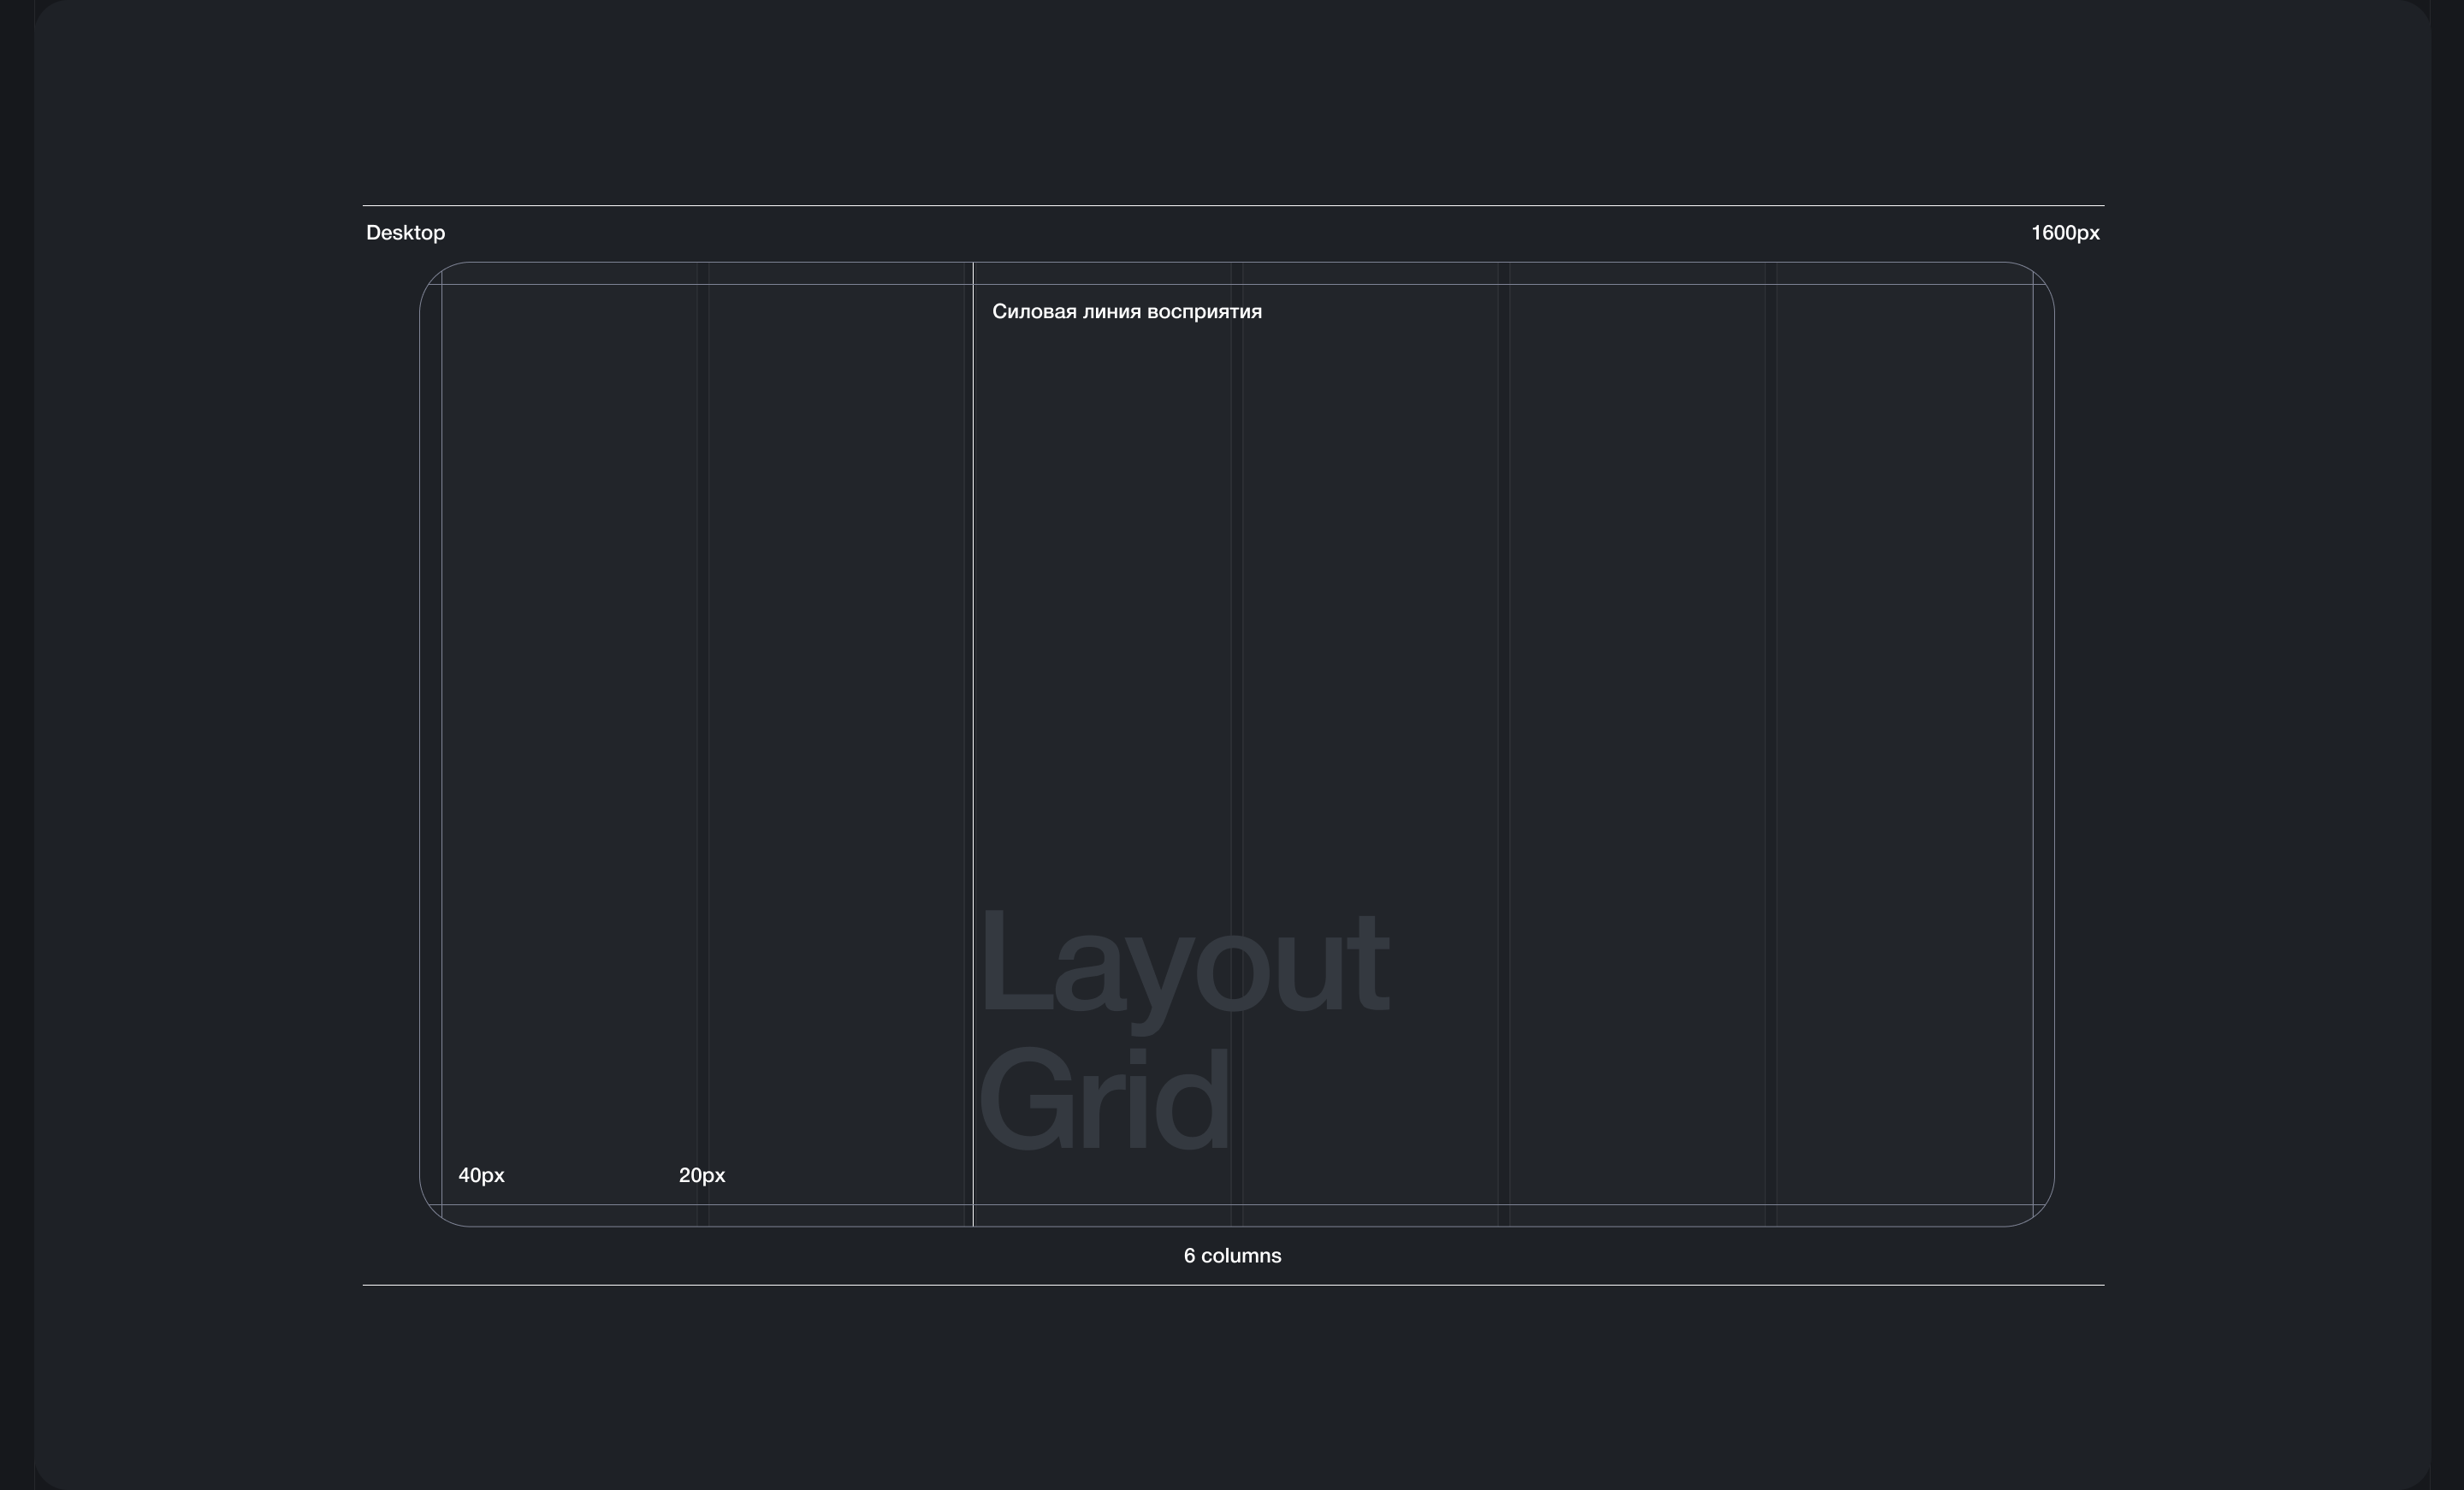Click the gutter between first and second columns
The width and height of the screenshot is (2464, 1490).
click(x=703, y=700)
